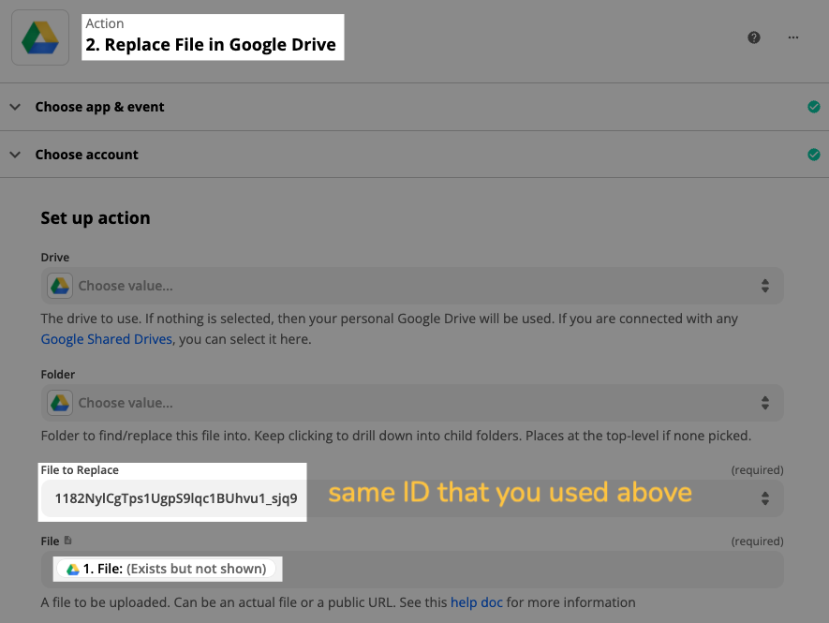Open the Folder Choose value dropdown
The height and width of the screenshot is (623, 829).
click(412, 403)
